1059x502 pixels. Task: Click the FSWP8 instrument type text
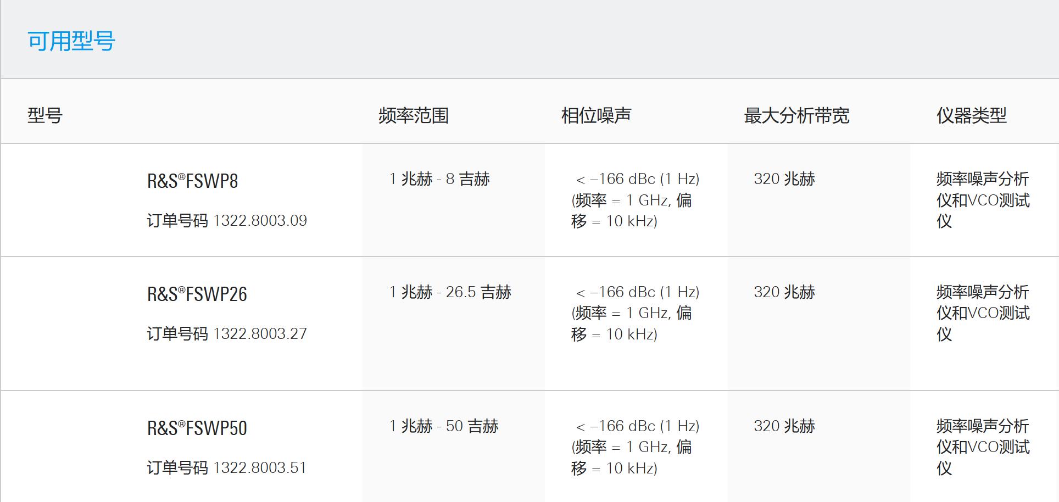[x=982, y=200]
